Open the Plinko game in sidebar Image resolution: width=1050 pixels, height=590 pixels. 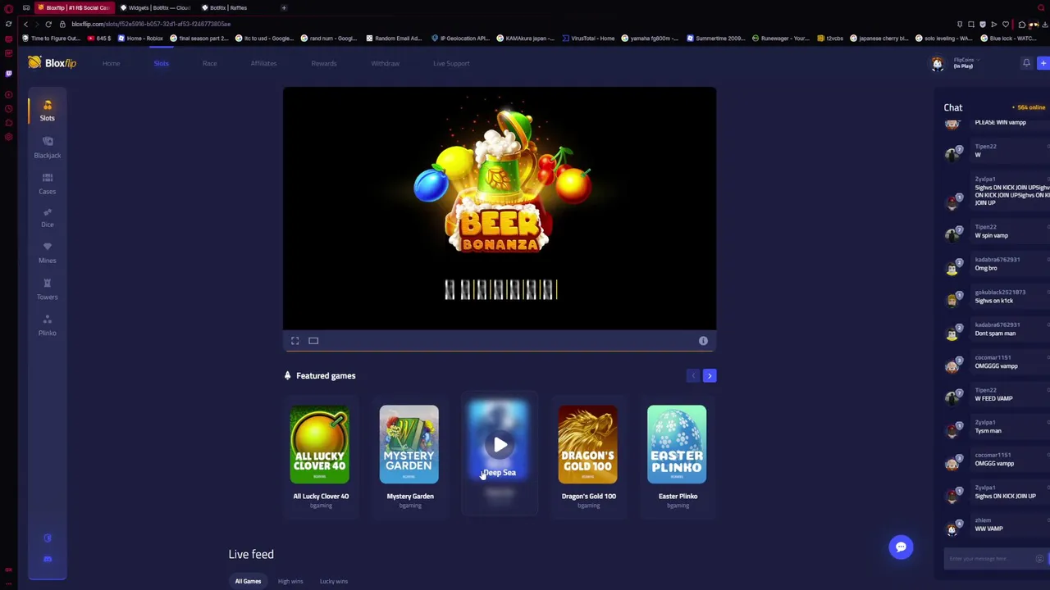click(x=47, y=325)
